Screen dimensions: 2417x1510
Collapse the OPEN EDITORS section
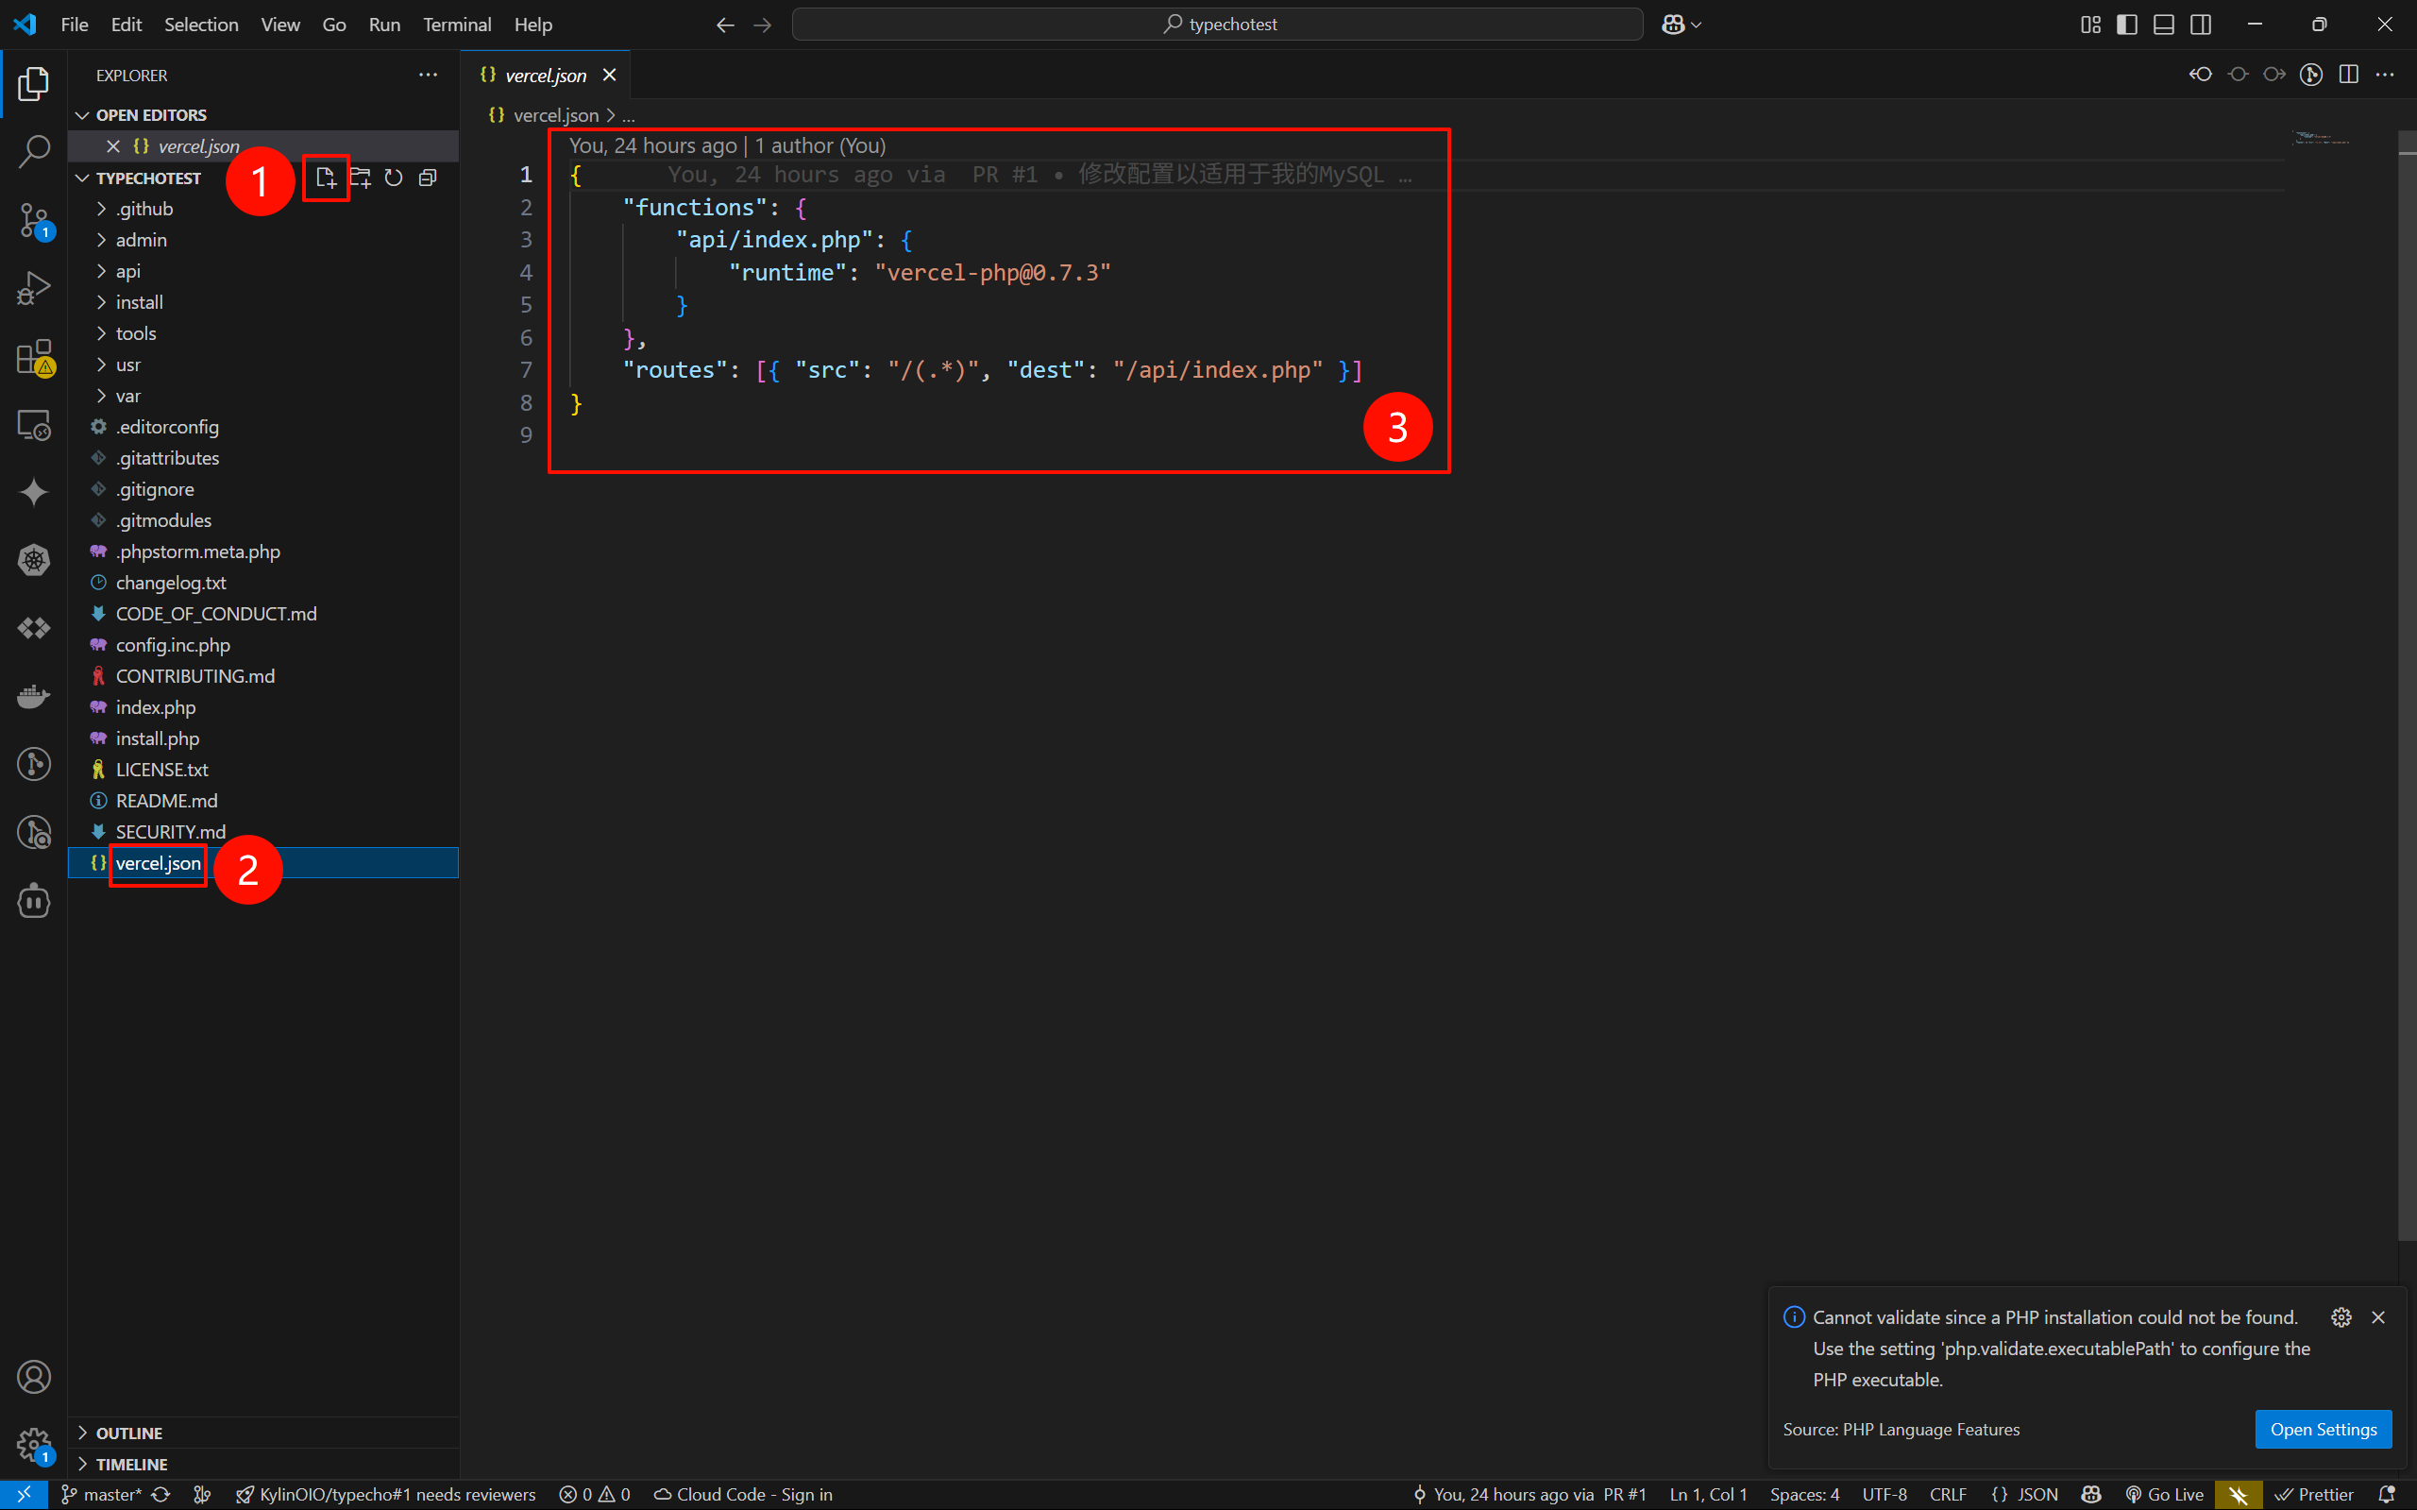click(151, 115)
